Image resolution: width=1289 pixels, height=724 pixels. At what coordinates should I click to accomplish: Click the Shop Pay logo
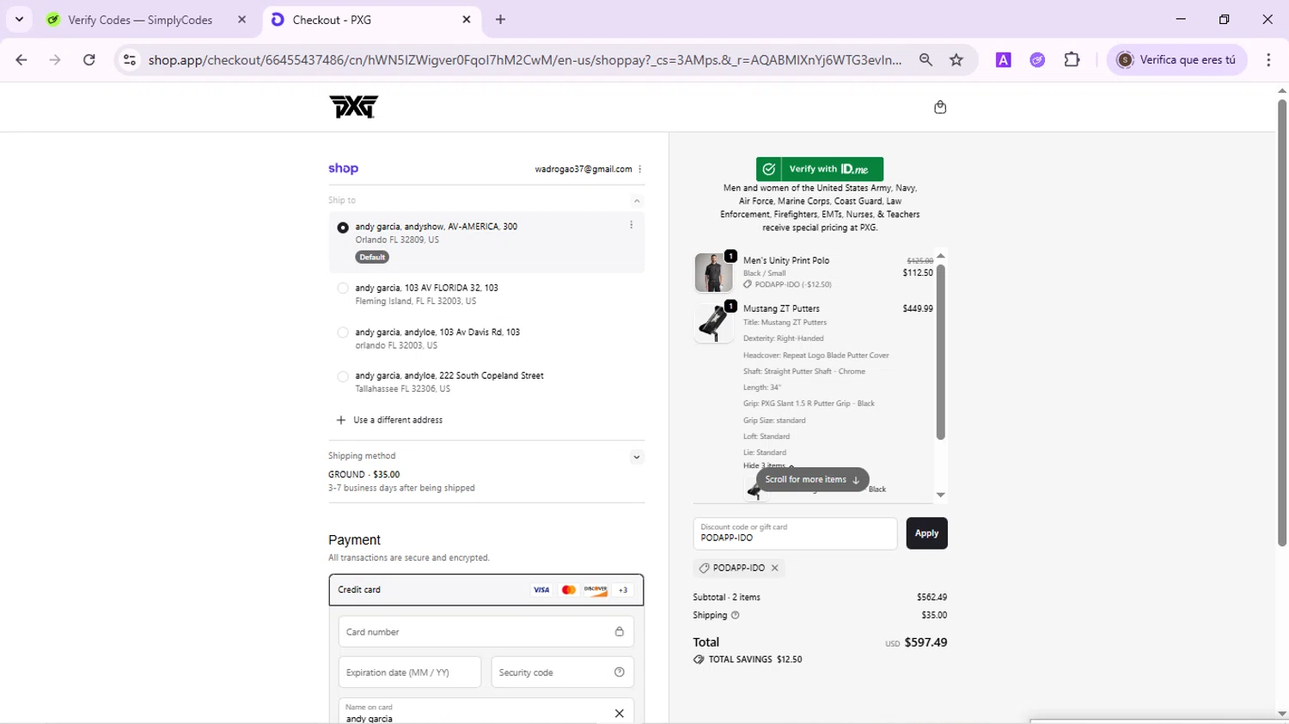(x=343, y=168)
